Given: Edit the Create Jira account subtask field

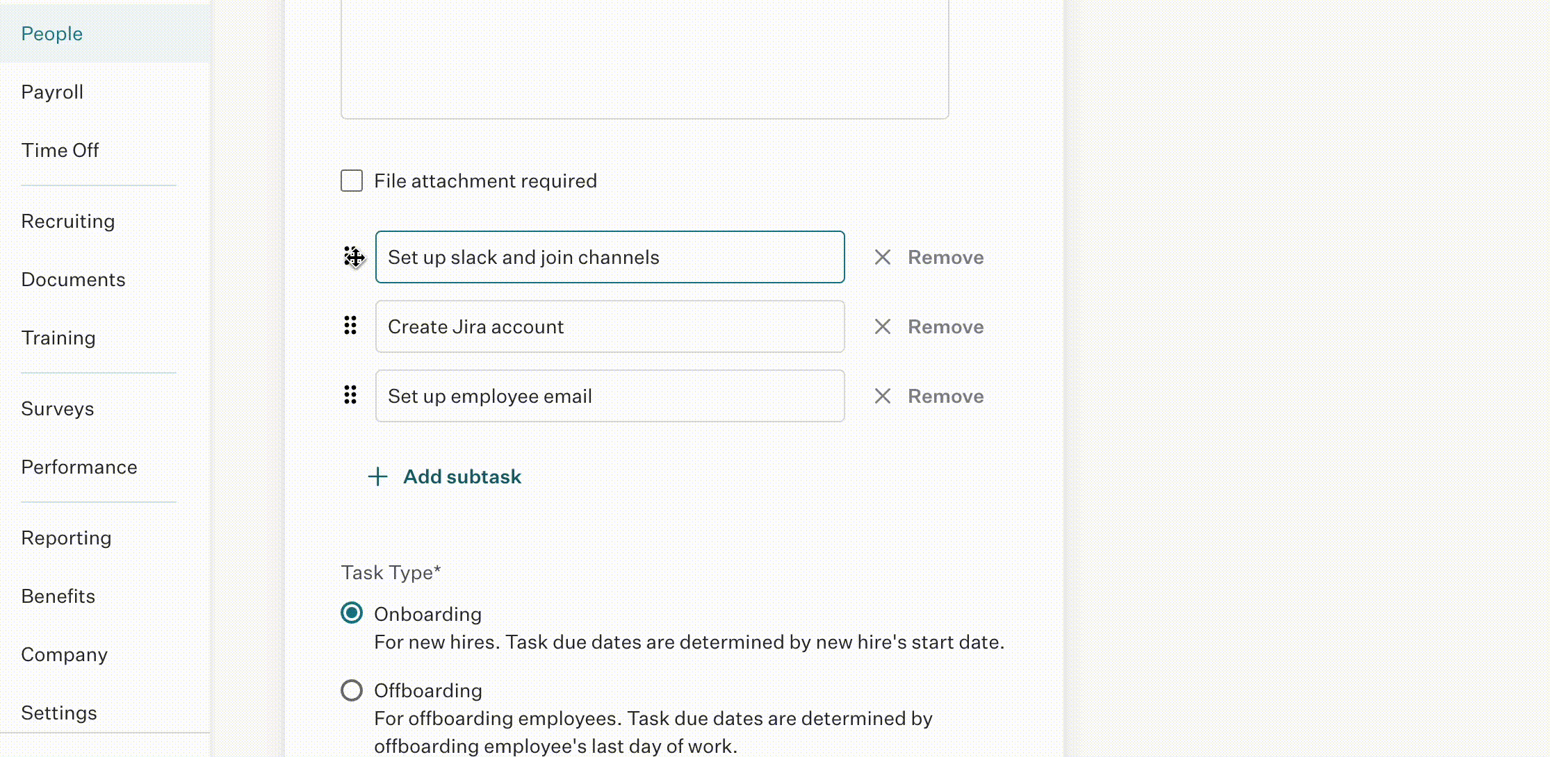Looking at the screenshot, I should [x=610, y=326].
